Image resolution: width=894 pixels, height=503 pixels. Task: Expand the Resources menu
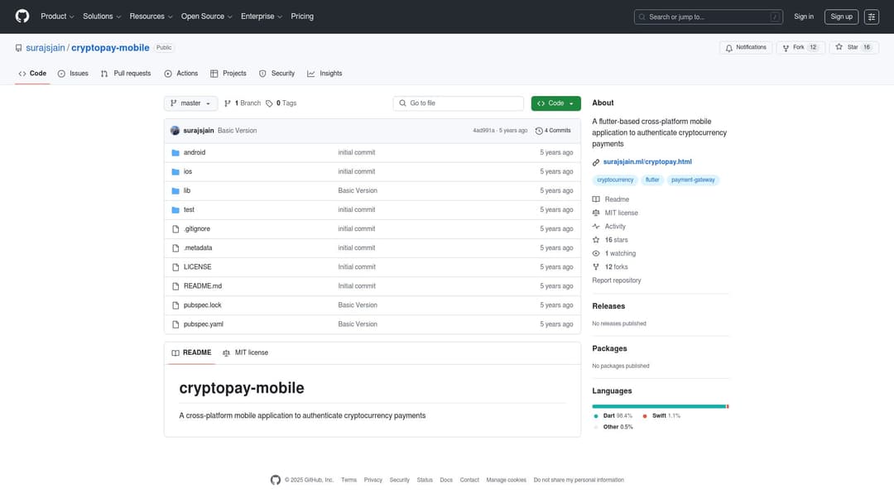pos(151,17)
